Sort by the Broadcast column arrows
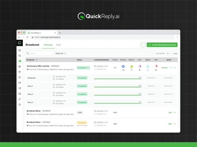 pyautogui.click(x=37, y=60)
